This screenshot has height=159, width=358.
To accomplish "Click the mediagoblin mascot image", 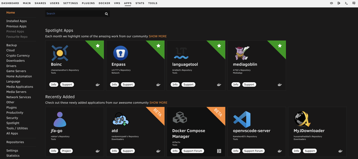I will (x=242, y=53).
